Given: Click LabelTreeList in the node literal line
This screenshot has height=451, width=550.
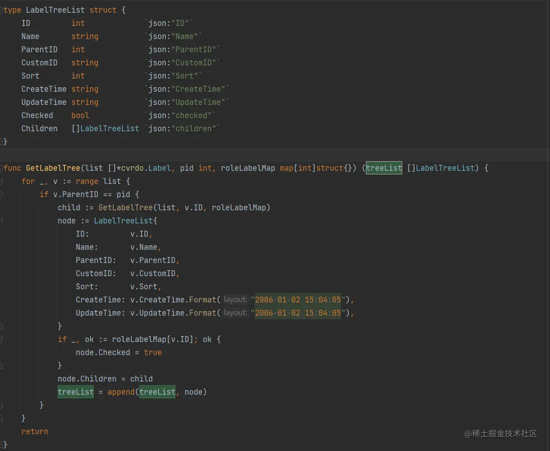Looking at the screenshot, I should pyautogui.click(x=123, y=221).
